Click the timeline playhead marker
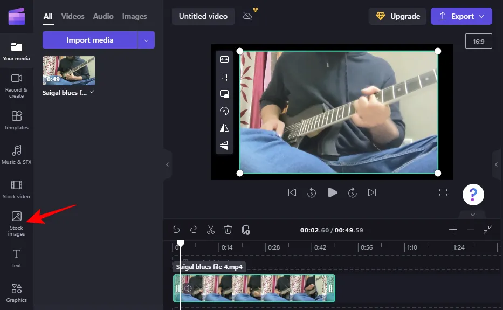This screenshot has width=503, height=310. [x=181, y=244]
